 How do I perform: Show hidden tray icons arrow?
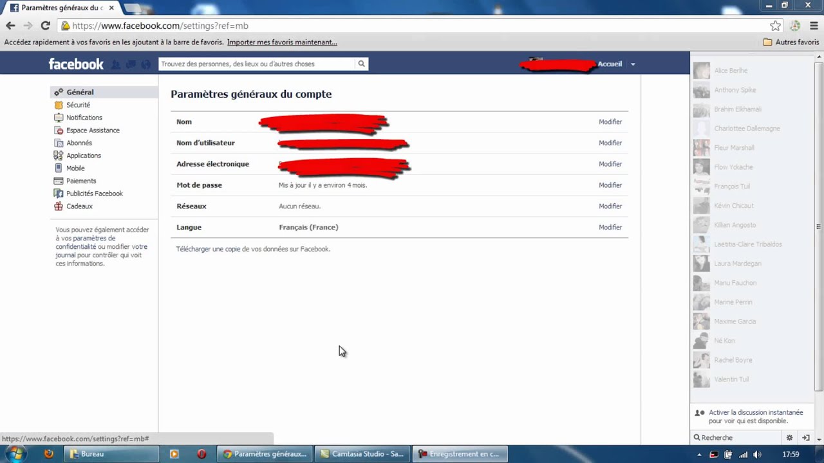pos(700,454)
